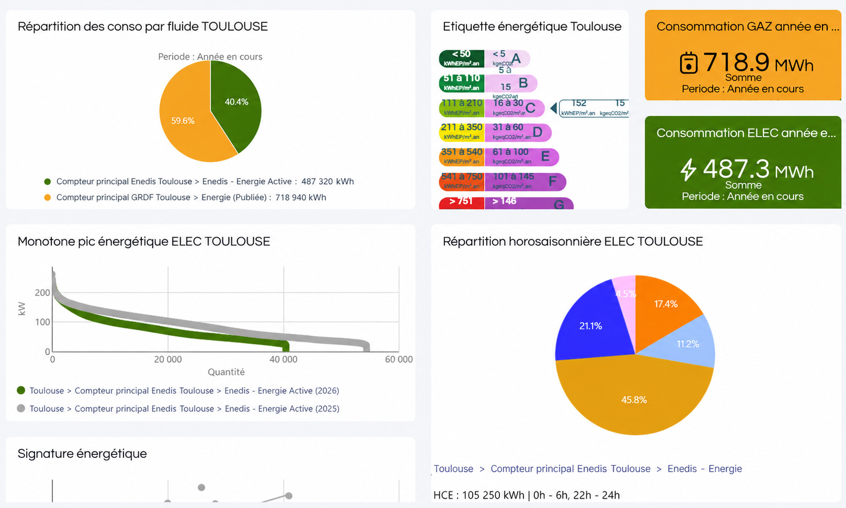Select the 21.1% blue pie slice
Screen dimensions: 846x508
pos(591,326)
